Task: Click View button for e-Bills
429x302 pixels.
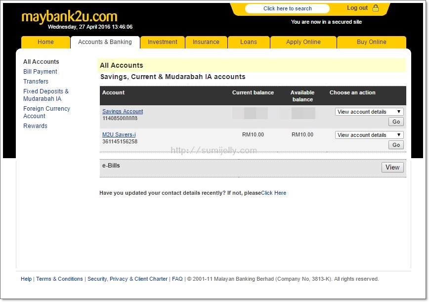Action: [x=392, y=167]
